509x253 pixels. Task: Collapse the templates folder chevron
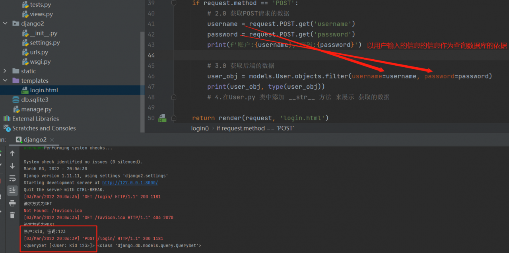coord(5,81)
